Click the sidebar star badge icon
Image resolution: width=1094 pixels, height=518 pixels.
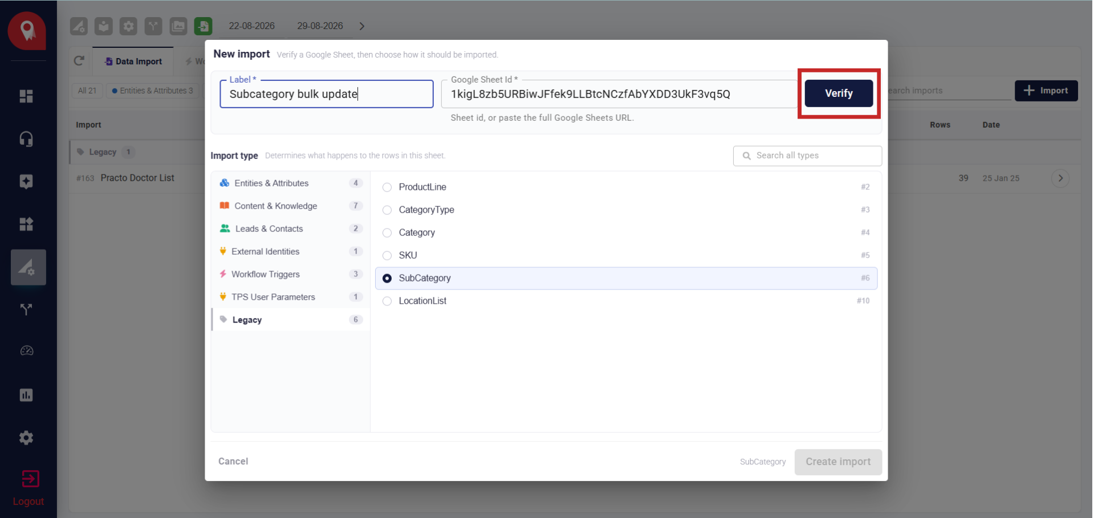click(x=26, y=182)
